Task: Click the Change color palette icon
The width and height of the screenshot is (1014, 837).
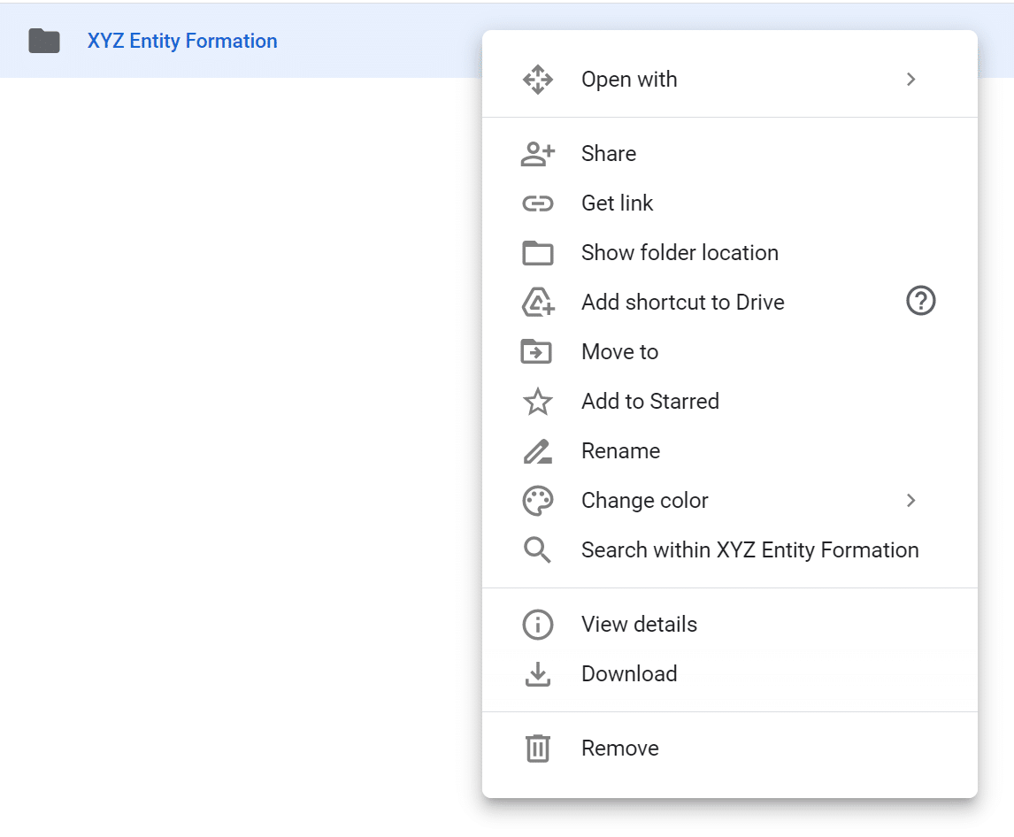Action: [x=538, y=501]
